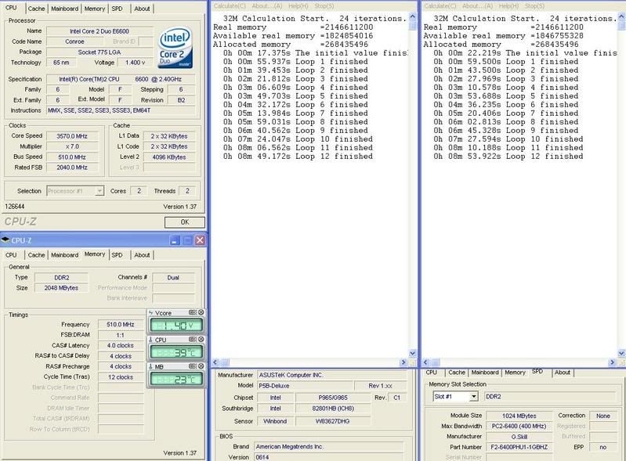Click scroll-right arrow in left Super PI window

click(x=403, y=362)
